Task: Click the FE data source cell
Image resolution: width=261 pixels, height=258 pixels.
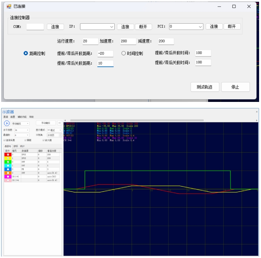Action: [29, 169]
